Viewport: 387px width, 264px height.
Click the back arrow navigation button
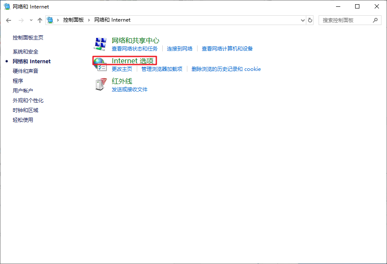(x=8, y=20)
